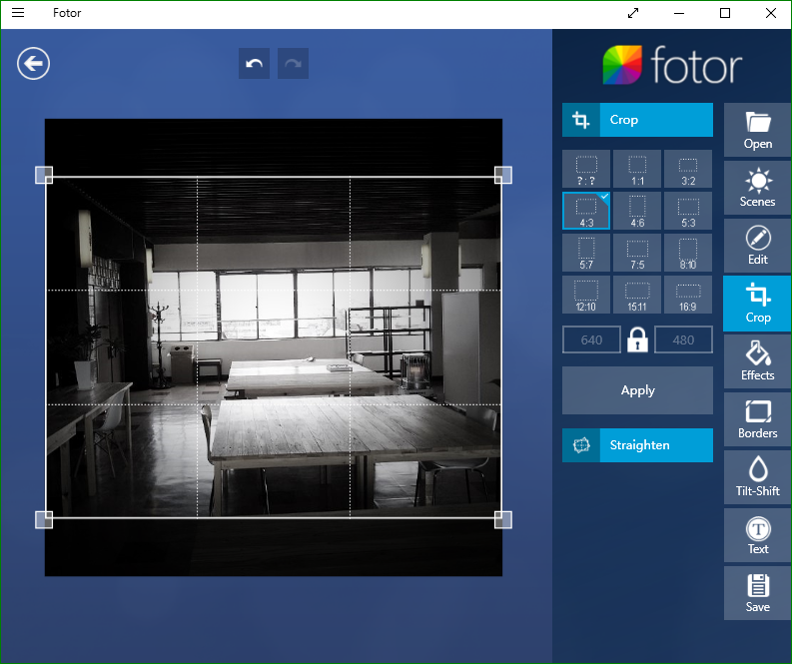Click the bottom-left crop handle

(44, 519)
